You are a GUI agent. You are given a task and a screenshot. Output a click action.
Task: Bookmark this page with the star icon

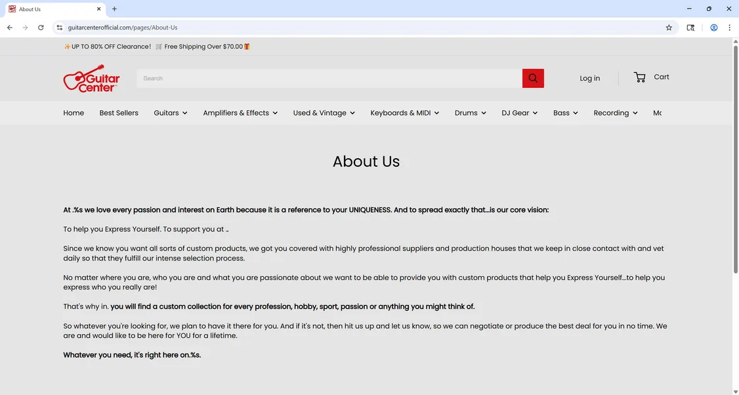point(669,28)
